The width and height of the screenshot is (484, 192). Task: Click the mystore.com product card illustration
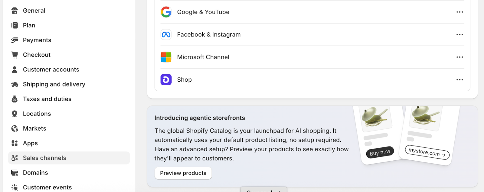(429, 135)
